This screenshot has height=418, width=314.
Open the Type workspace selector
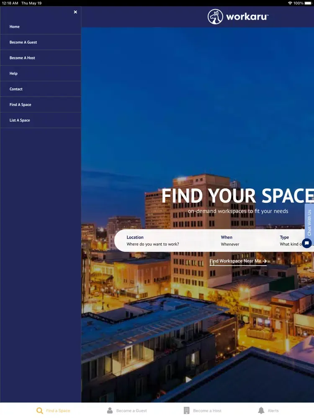[x=291, y=241]
